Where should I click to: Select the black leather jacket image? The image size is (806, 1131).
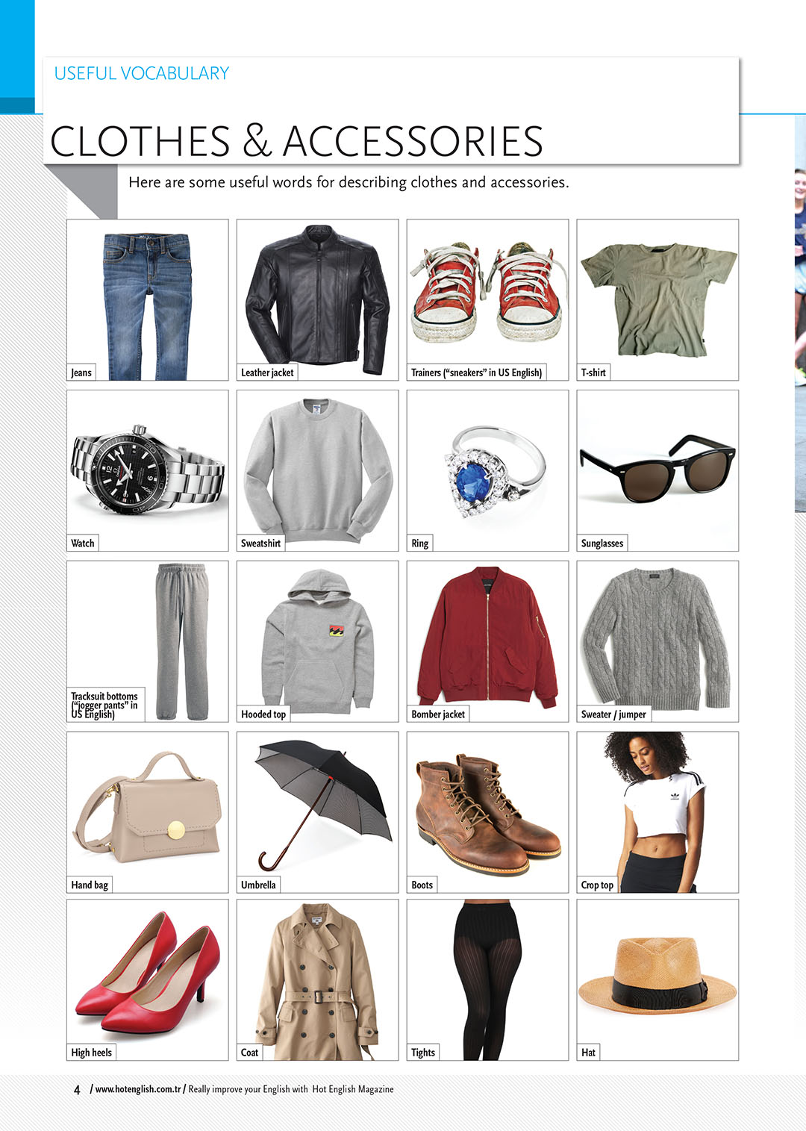(x=318, y=299)
